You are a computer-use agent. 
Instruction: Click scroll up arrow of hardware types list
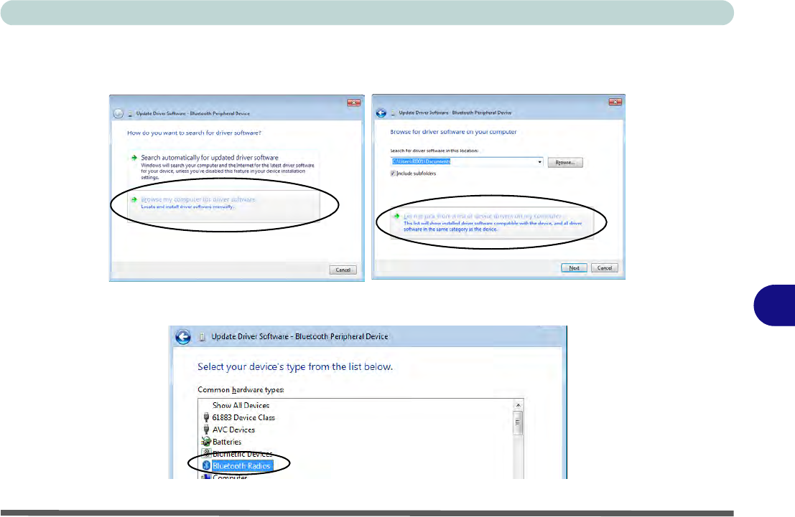click(518, 404)
